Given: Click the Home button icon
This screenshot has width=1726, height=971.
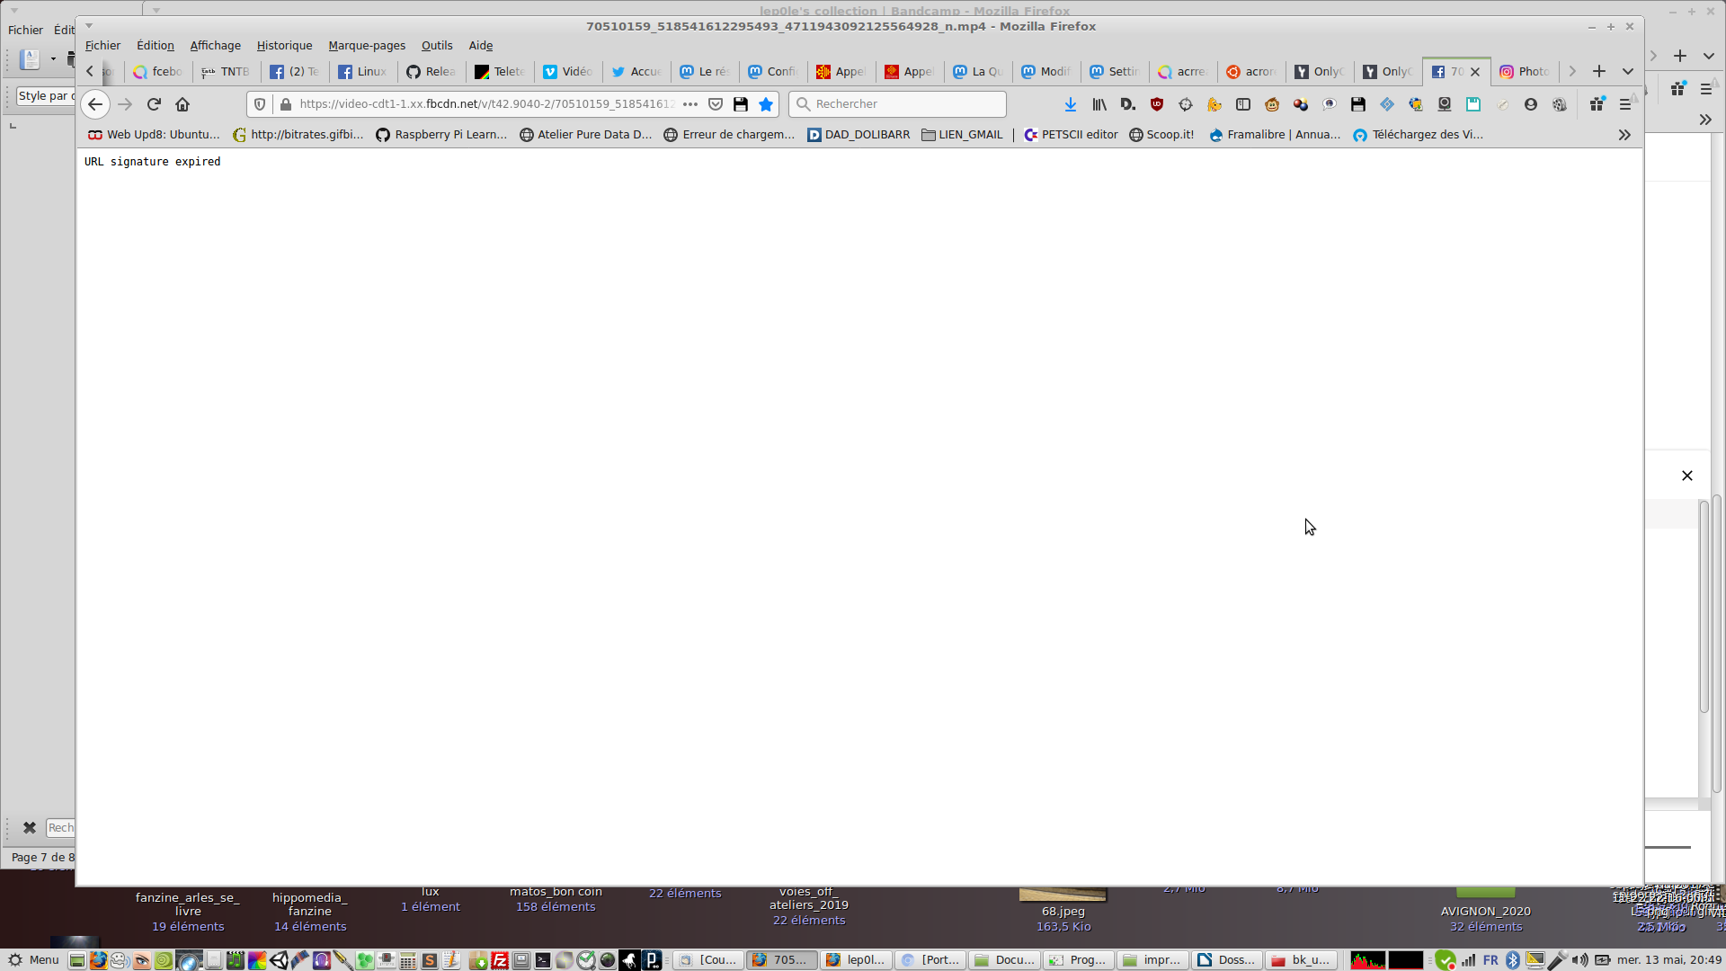Looking at the screenshot, I should click(182, 104).
